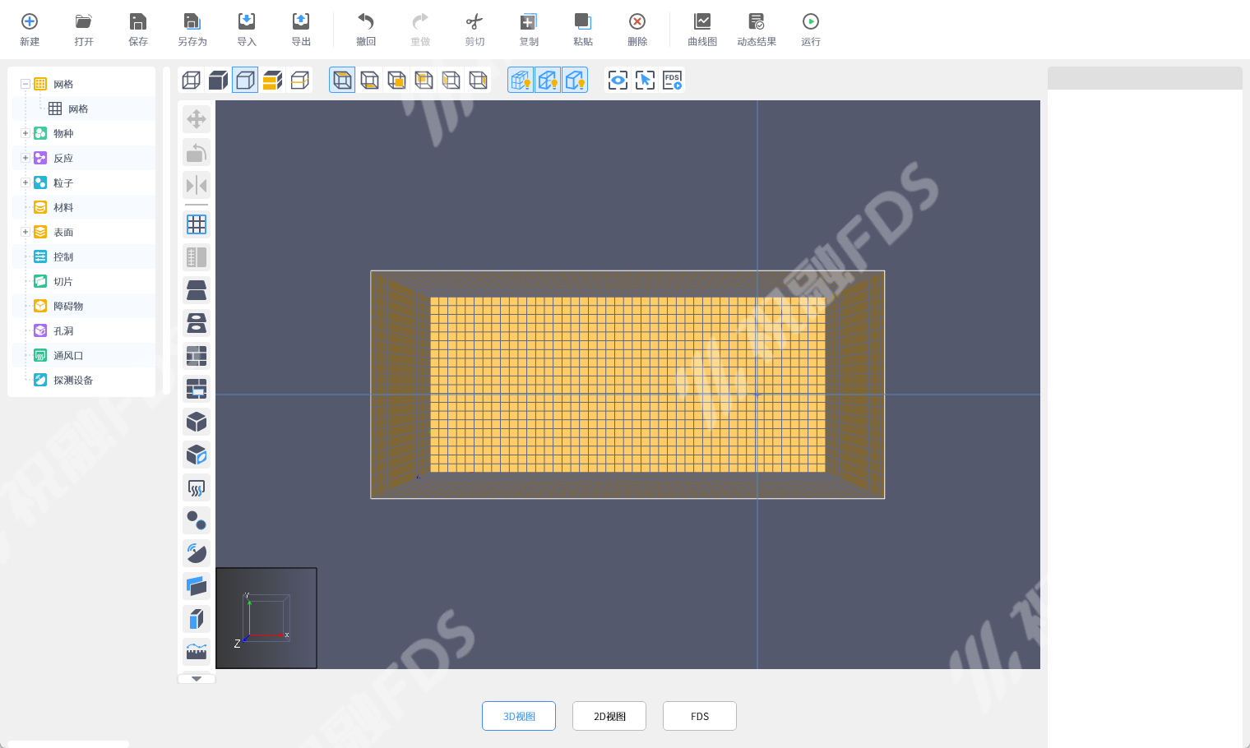Click the axis orientation thumbnail
This screenshot has width=1250, height=748.
(266, 618)
